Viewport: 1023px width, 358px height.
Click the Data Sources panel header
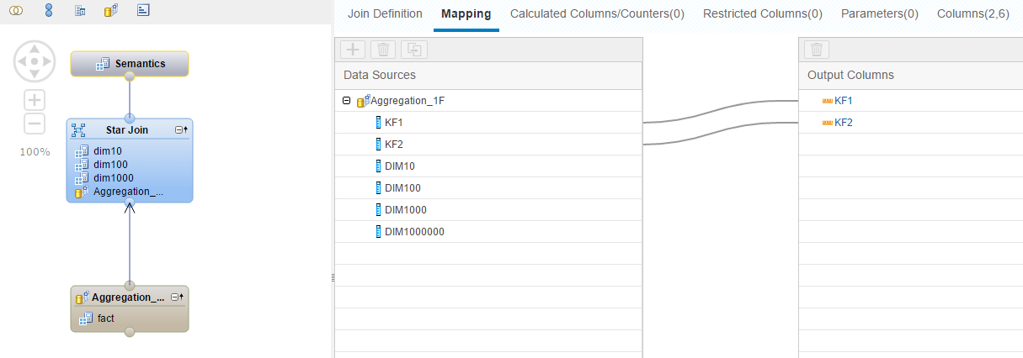click(x=488, y=76)
